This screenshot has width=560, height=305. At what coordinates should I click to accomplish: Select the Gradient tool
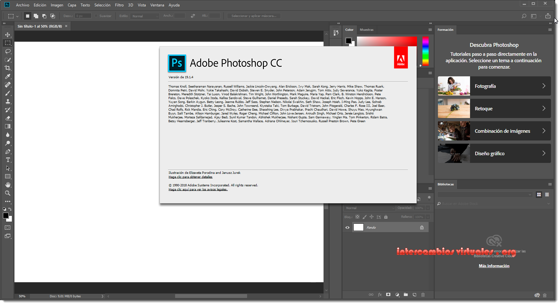(x=8, y=126)
